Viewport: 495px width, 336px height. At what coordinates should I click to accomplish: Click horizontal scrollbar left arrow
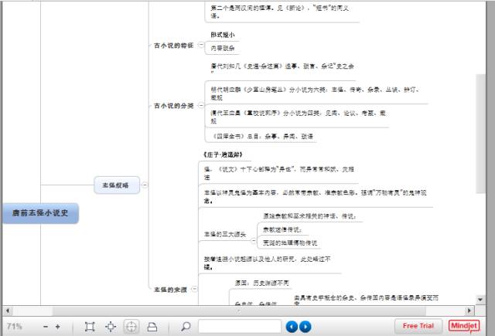[8, 311]
